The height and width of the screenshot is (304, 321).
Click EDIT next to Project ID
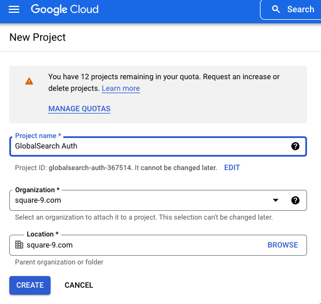pyautogui.click(x=232, y=168)
